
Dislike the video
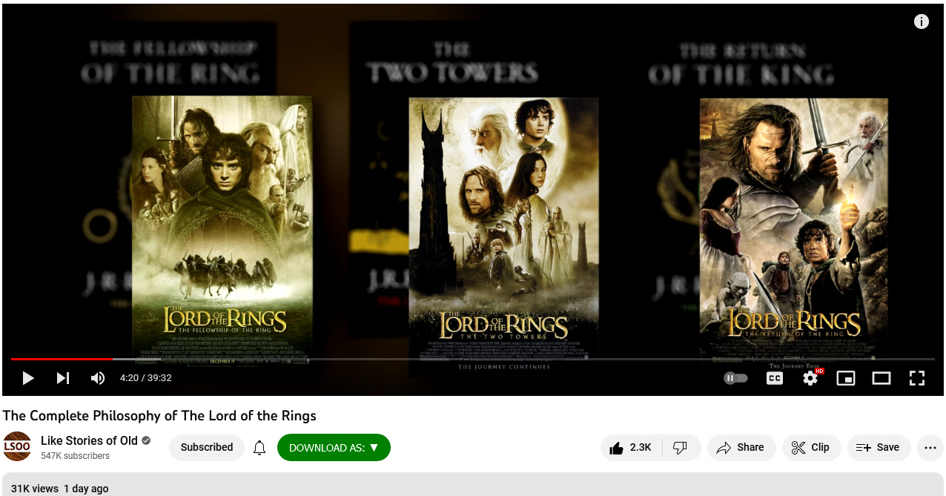(x=681, y=448)
